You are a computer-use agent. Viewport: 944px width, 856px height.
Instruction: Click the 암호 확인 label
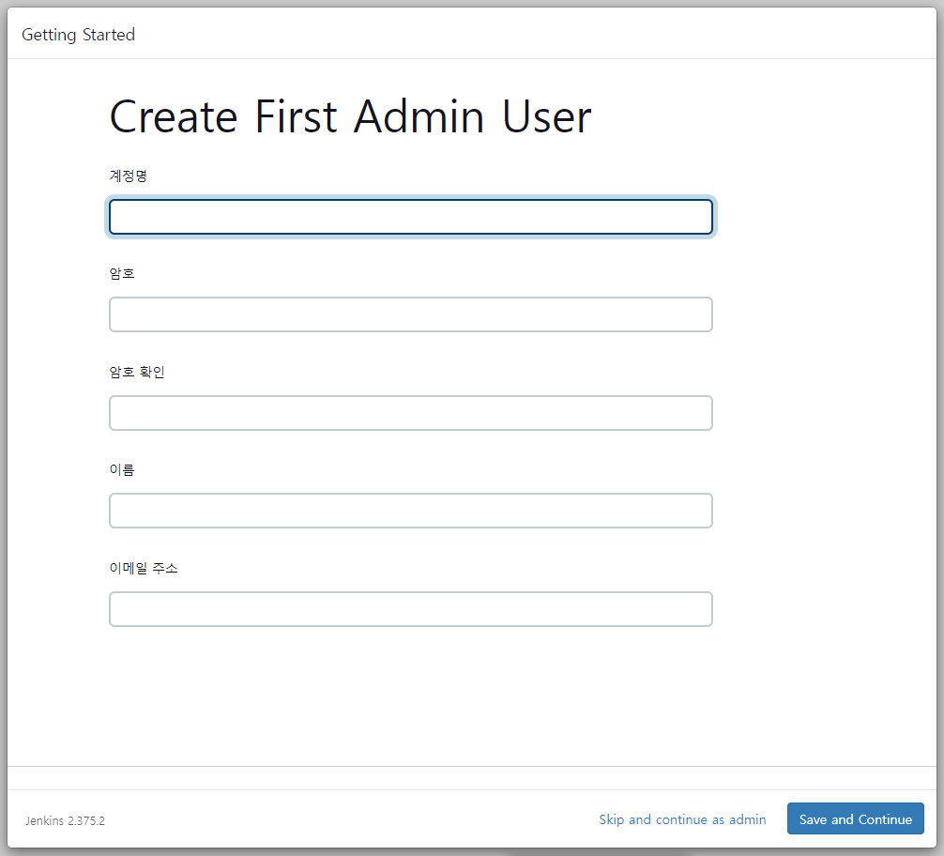click(x=137, y=372)
